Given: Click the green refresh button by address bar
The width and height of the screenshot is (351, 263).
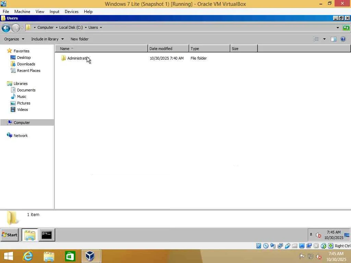Looking at the screenshot, I should coord(346,28).
